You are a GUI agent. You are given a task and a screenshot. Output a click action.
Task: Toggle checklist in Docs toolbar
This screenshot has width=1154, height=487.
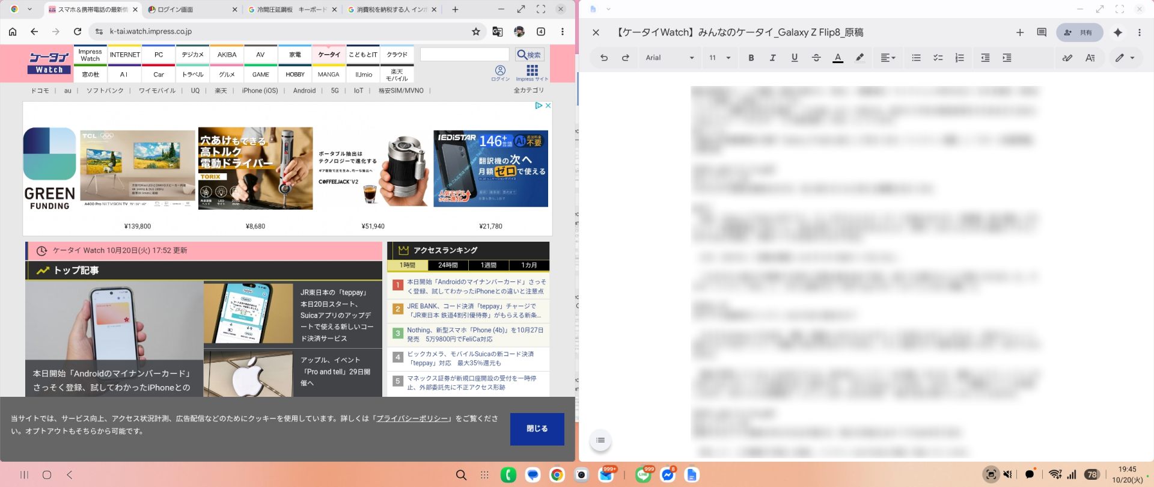point(938,58)
